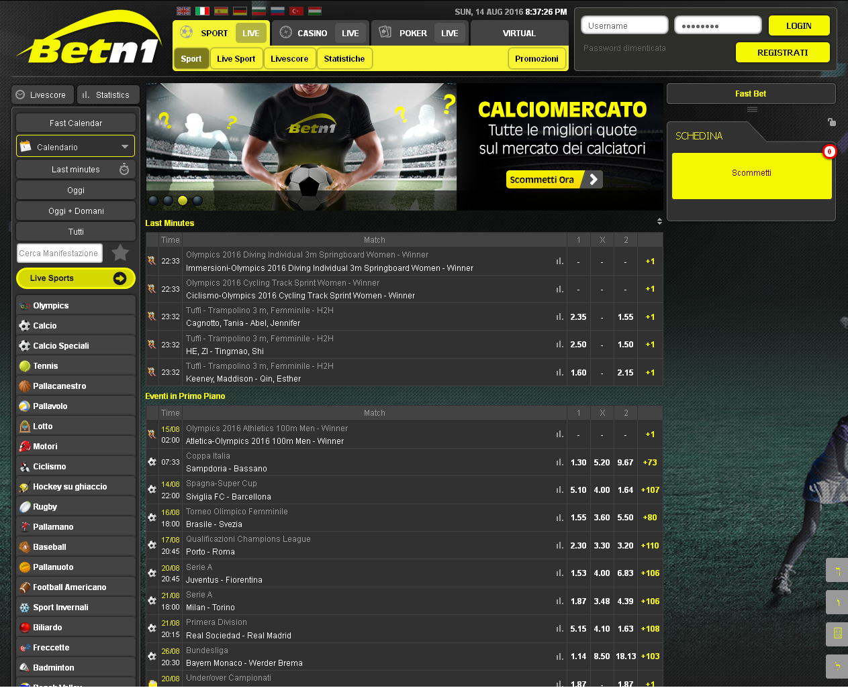The width and height of the screenshot is (848, 688).
Task: Focus the Cerca Manifestazione search field
Action: point(60,253)
